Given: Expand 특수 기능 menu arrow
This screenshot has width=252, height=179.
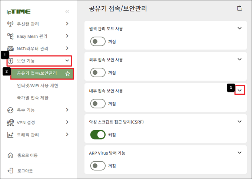Looking at the screenshot, I should [x=67, y=110].
